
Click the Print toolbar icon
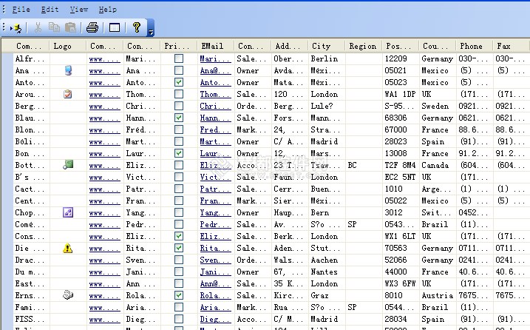pyautogui.click(x=92, y=28)
